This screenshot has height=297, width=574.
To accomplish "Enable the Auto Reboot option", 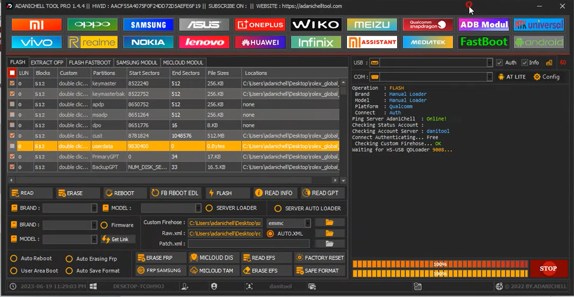I will [14, 258].
